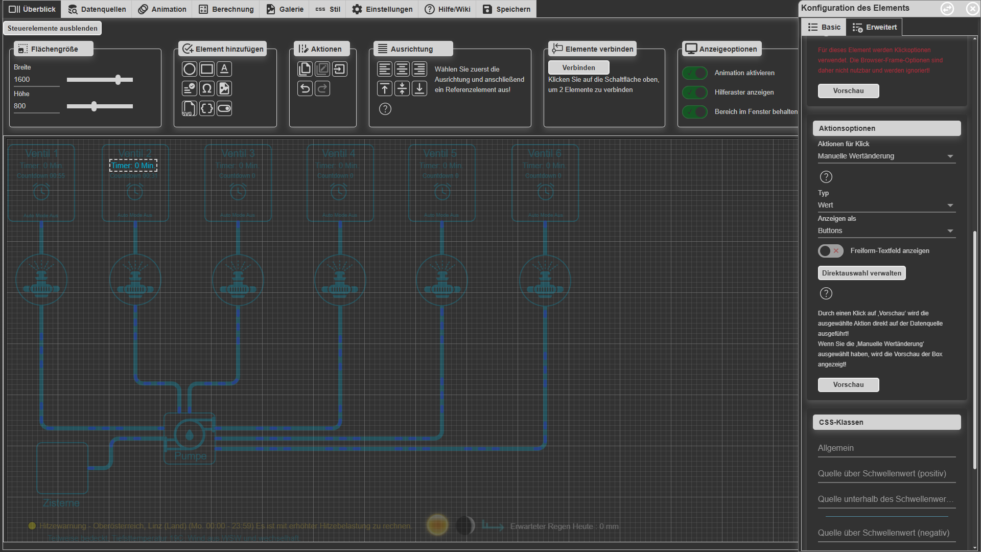
Task: Add an SVG file element
Action: [x=189, y=108]
